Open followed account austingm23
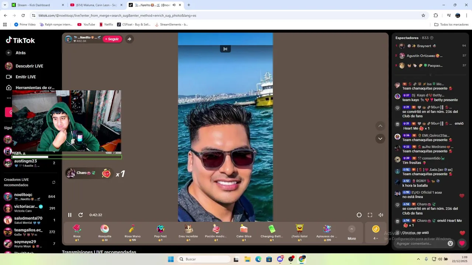Screen dimensions: 472x265 click(x=29, y=163)
